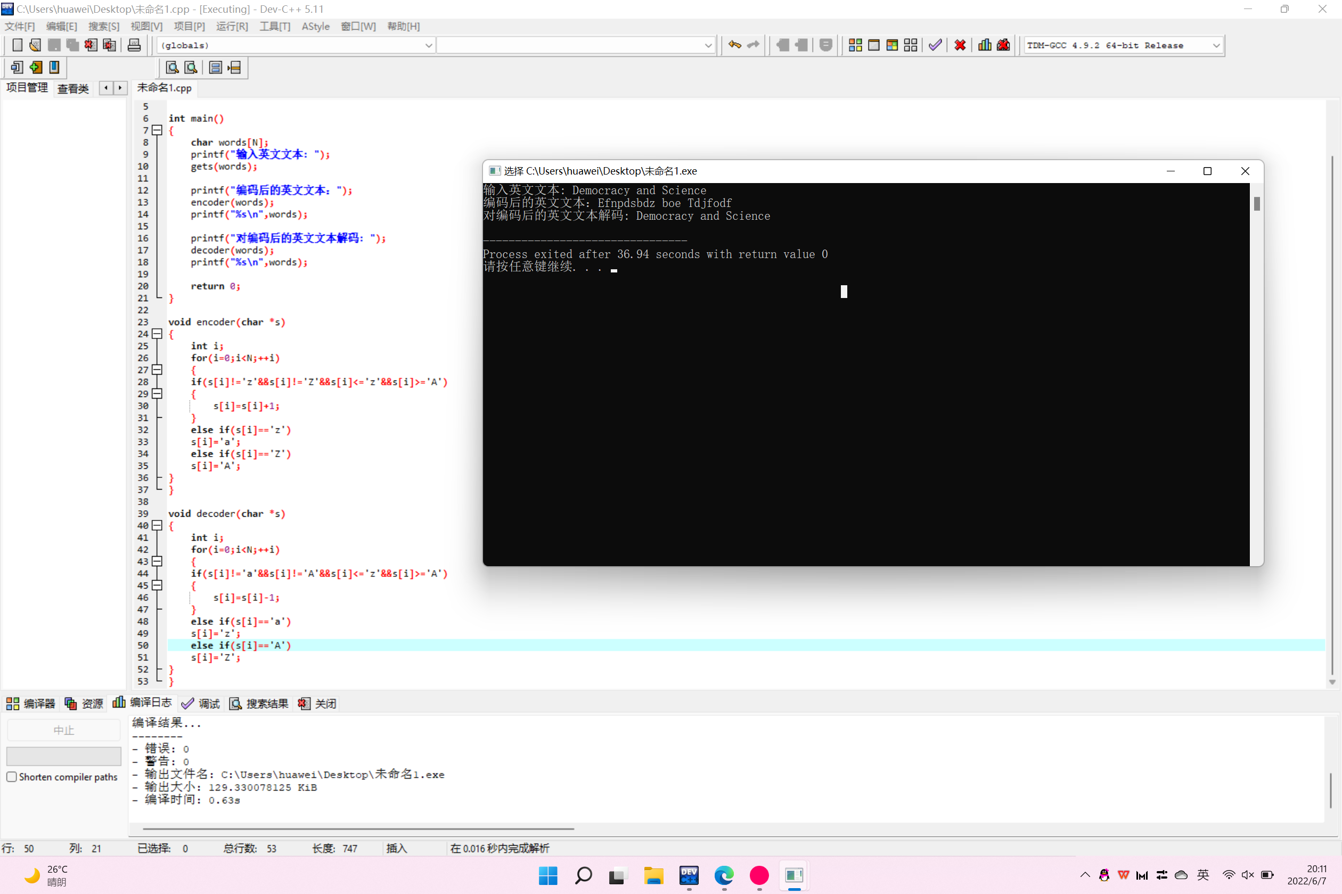Click the Profile analysis bar chart icon

point(984,45)
